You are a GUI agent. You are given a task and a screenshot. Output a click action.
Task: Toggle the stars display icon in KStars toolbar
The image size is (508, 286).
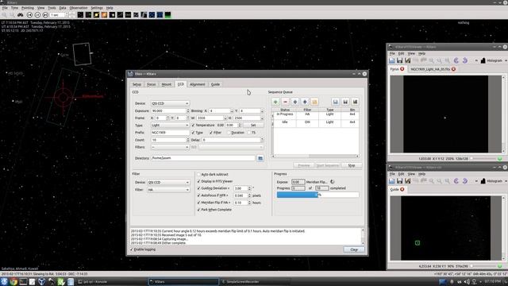coord(80,15)
